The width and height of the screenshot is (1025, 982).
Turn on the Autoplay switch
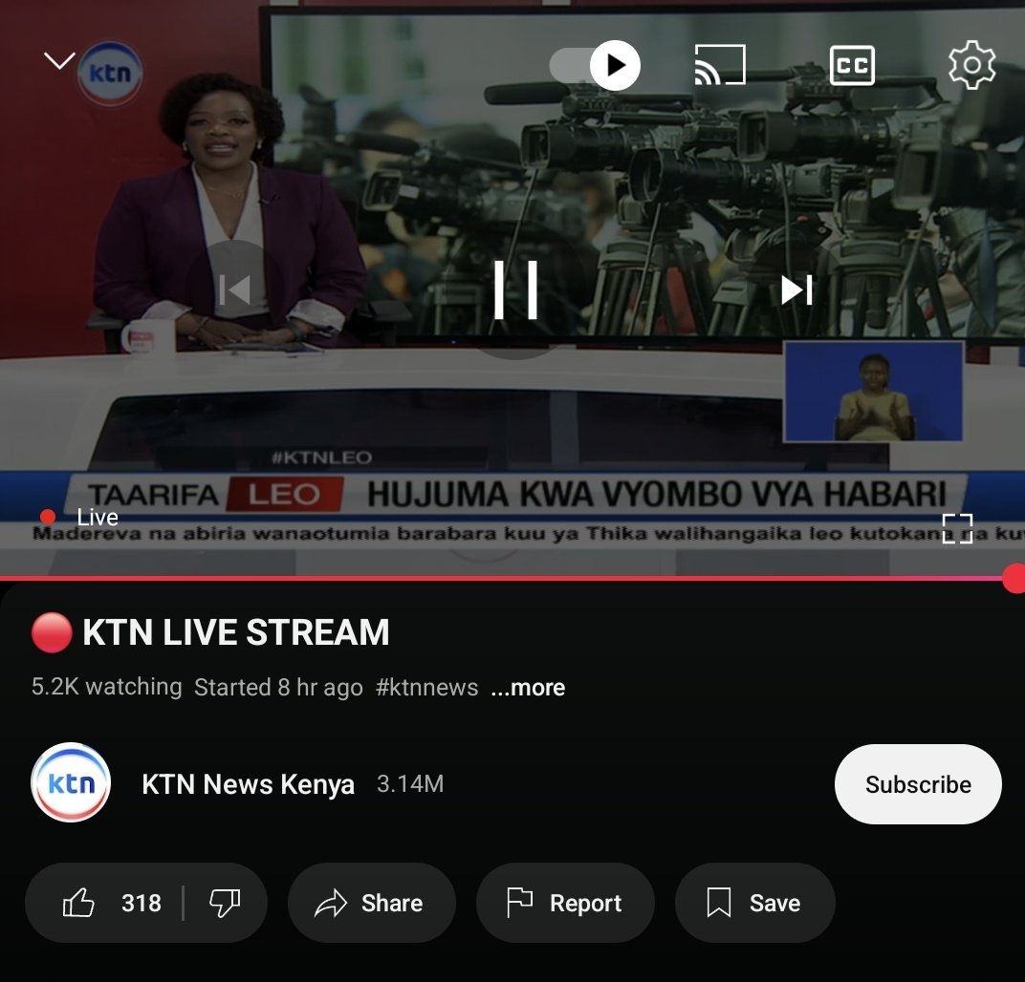pos(593,65)
